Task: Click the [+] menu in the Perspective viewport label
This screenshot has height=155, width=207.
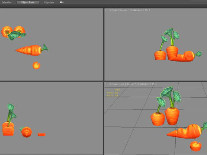Action: (108, 84)
